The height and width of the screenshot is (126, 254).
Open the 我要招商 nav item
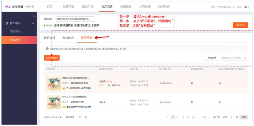coord(68,7)
